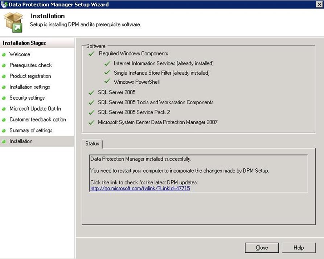This screenshot has width=324, height=259.
Task: Click the wizard title bar icon
Action: pyautogui.click(x=4, y=4)
